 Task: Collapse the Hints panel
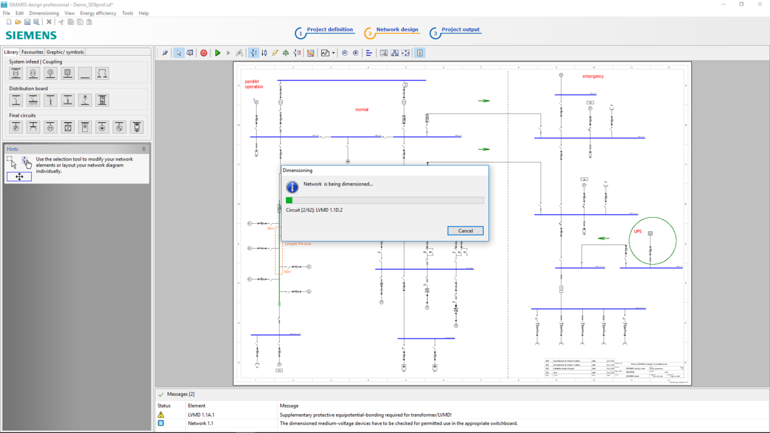click(144, 149)
